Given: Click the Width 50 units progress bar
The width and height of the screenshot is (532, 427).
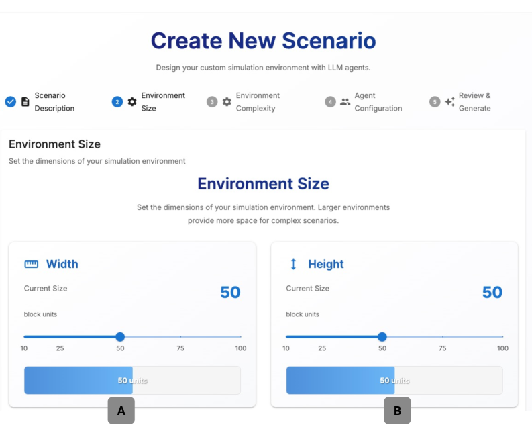Looking at the screenshot, I should coord(132,381).
